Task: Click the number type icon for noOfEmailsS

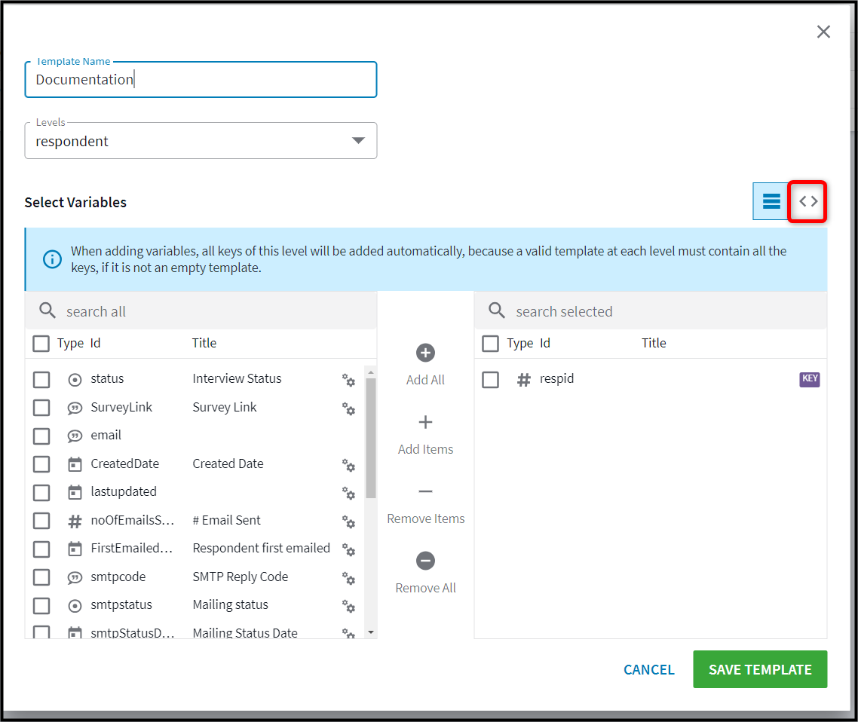Action: (x=75, y=522)
